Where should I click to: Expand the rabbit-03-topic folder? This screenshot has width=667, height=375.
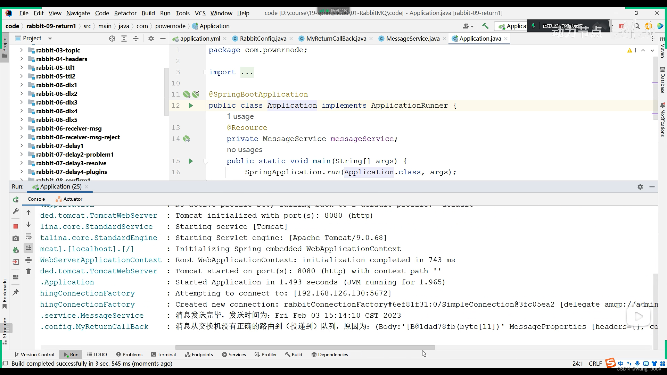point(22,50)
